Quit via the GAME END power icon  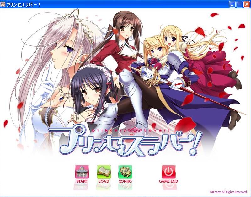(x=168, y=172)
